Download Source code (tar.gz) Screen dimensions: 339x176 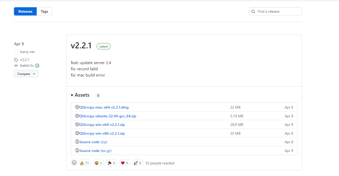coord(95,151)
